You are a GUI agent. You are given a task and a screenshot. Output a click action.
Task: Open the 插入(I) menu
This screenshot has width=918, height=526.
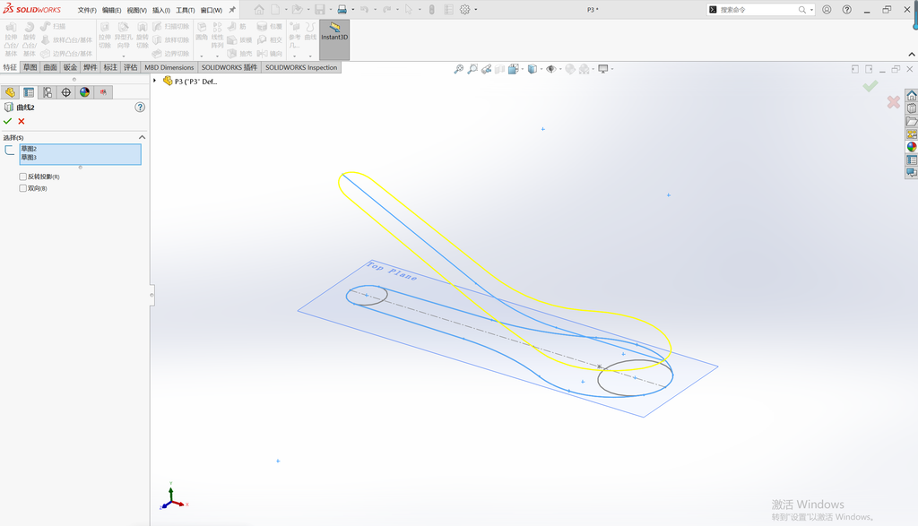tap(161, 10)
